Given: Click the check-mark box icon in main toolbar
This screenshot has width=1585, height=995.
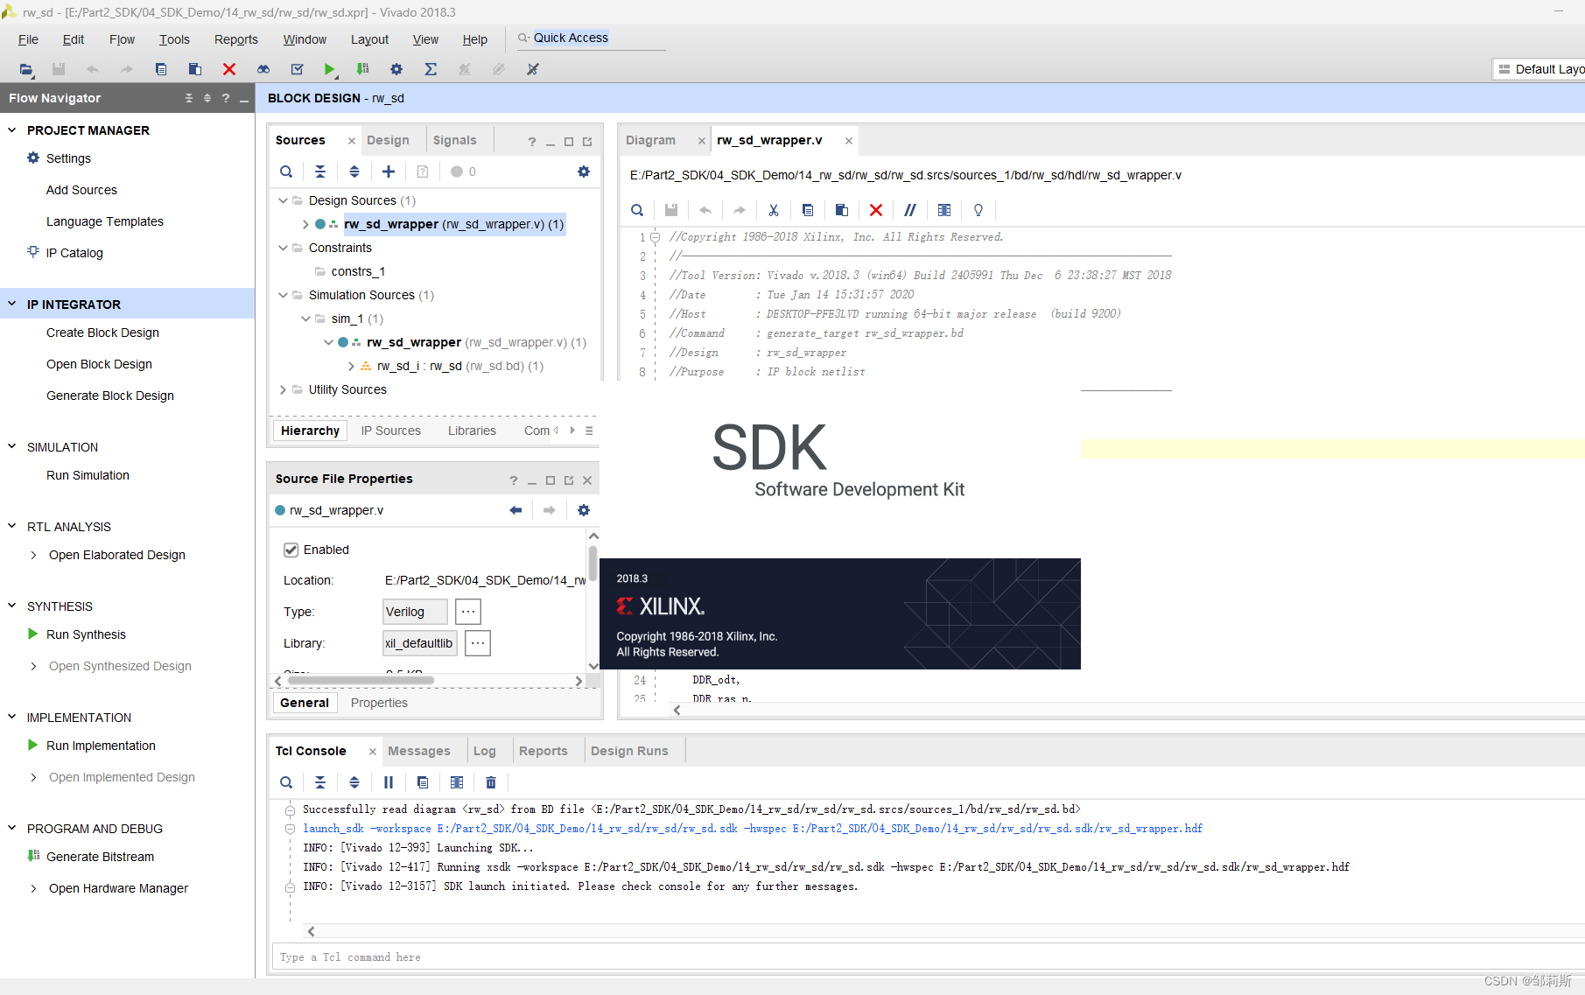Looking at the screenshot, I should tap(298, 69).
